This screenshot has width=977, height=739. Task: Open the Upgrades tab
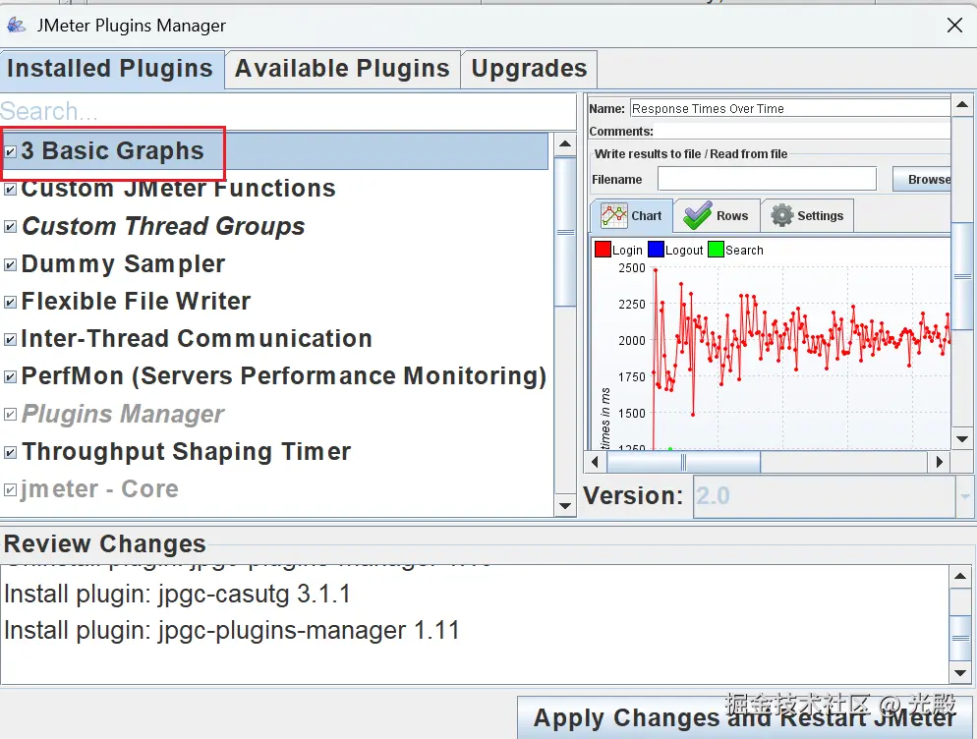pos(529,69)
